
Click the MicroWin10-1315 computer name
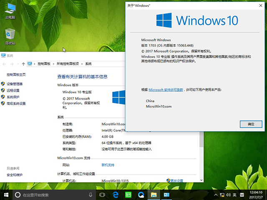[x=115, y=180]
